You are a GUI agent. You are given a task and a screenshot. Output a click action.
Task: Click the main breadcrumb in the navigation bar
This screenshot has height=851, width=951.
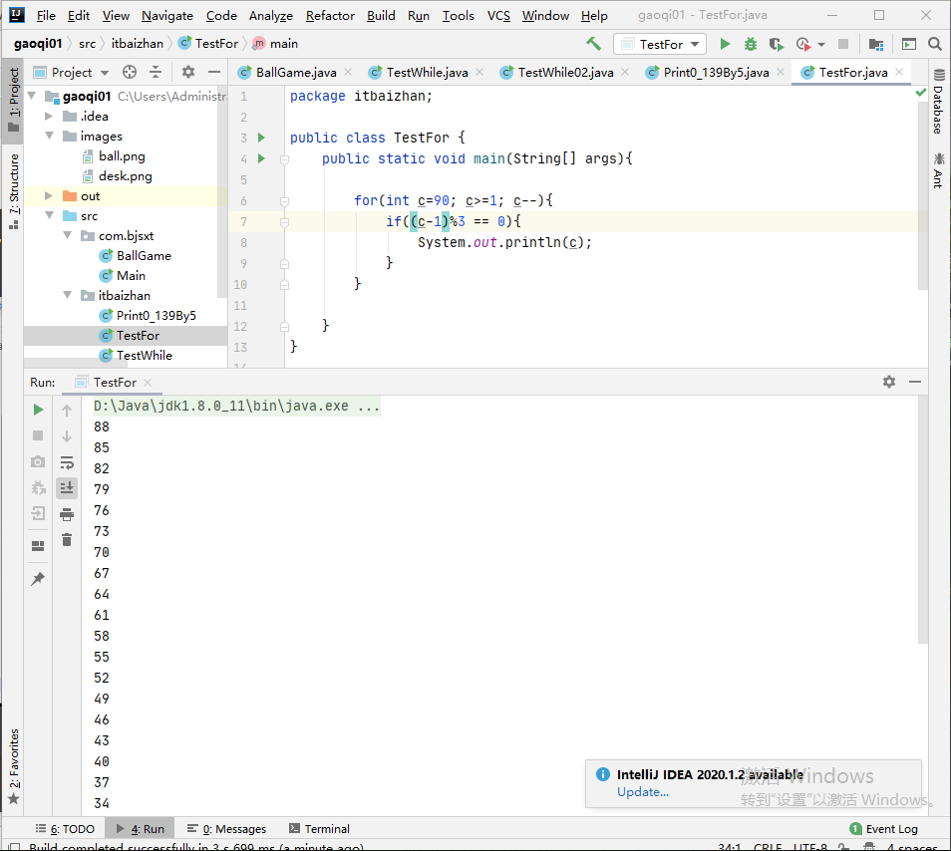(275, 44)
